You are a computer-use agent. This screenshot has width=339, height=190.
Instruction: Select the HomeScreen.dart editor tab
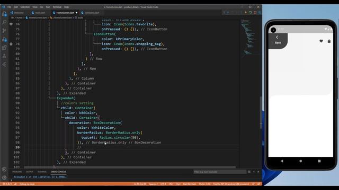pyautogui.click(x=65, y=13)
